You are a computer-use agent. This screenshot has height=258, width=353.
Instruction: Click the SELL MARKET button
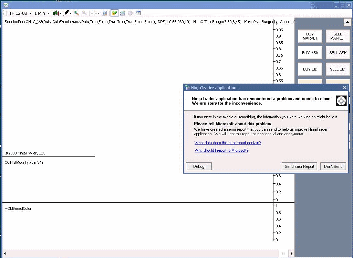[x=338, y=36]
